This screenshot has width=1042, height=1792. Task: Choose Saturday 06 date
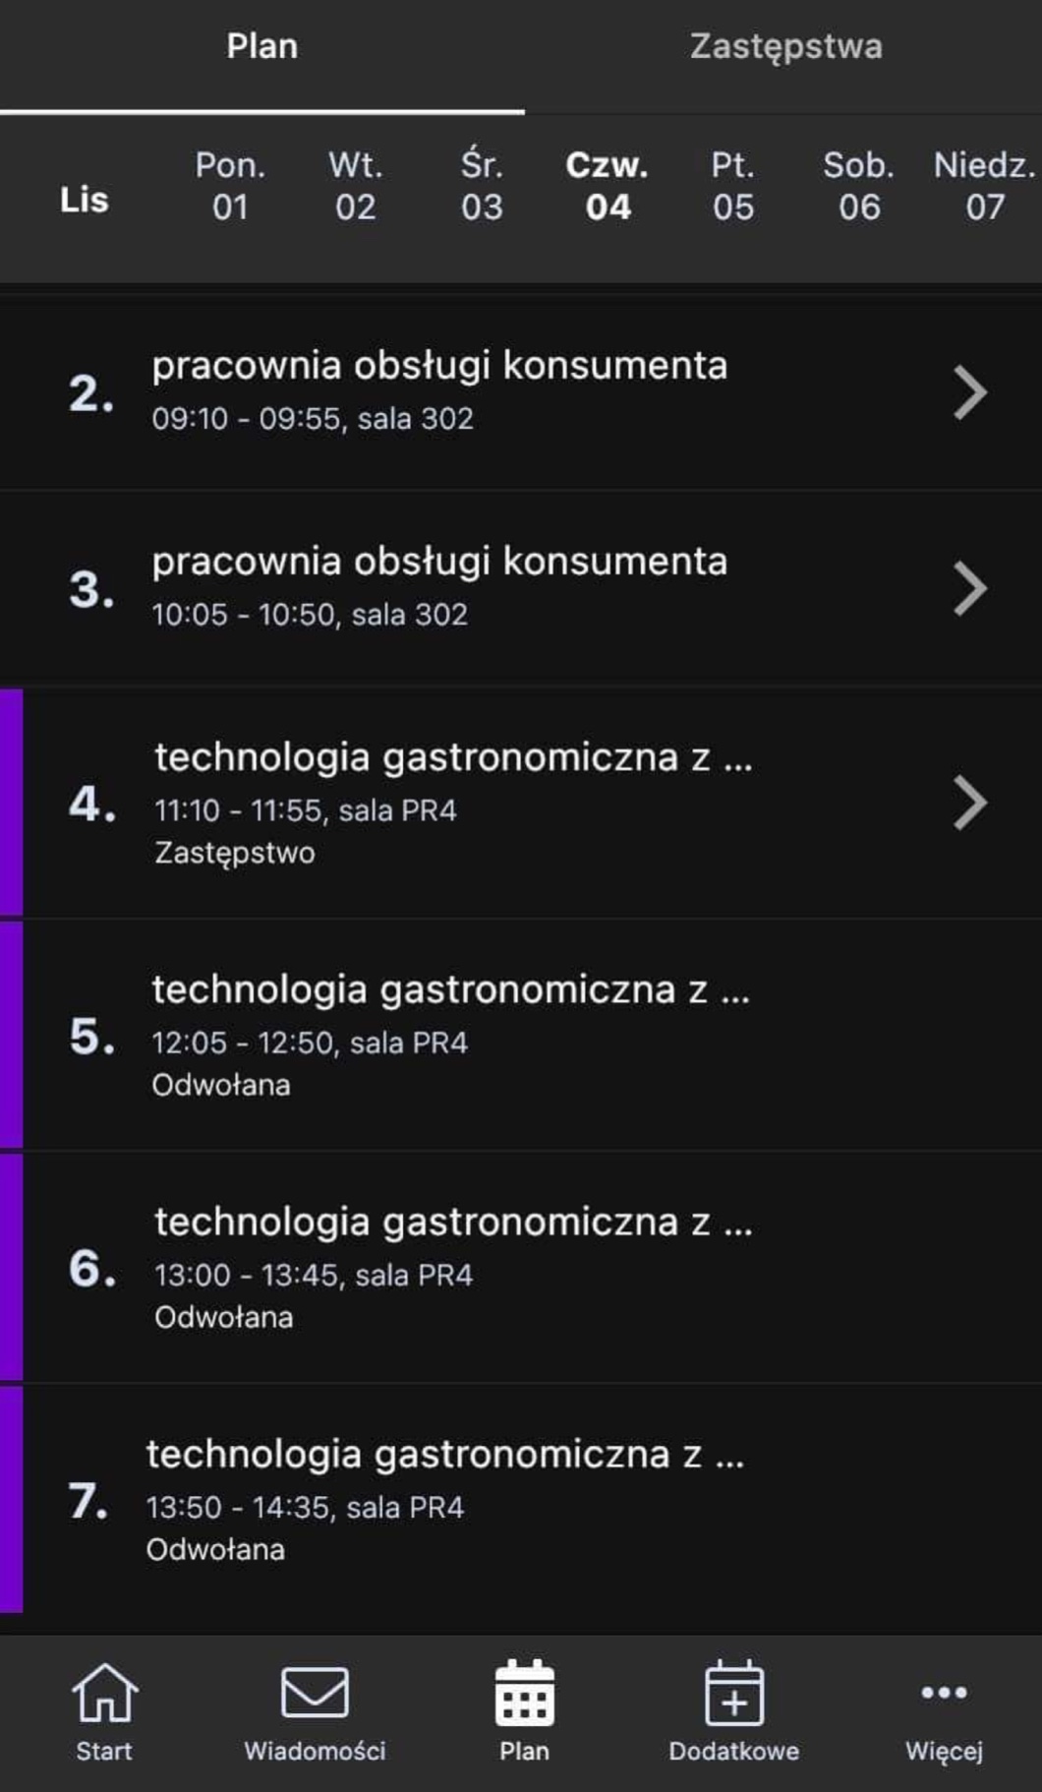click(x=859, y=186)
